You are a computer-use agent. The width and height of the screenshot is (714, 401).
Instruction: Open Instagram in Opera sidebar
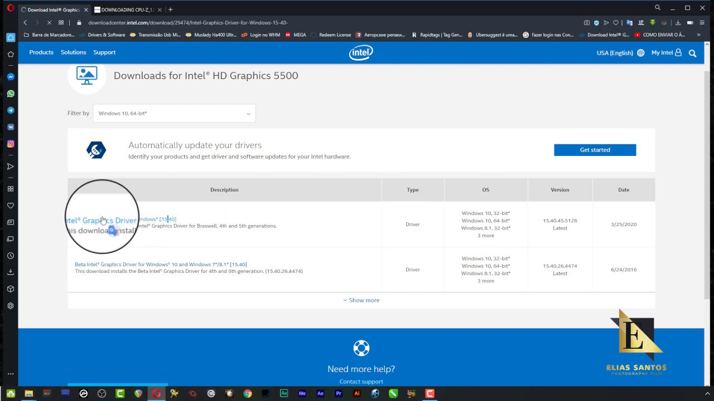pyautogui.click(x=11, y=144)
